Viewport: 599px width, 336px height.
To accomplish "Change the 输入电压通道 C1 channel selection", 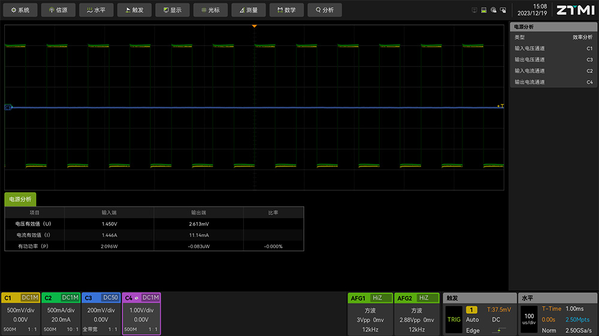I will coord(553,48).
